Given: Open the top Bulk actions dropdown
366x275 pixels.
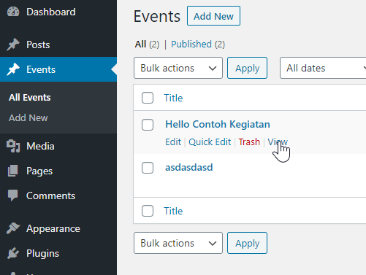Looking at the screenshot, I should coord(178,68).
